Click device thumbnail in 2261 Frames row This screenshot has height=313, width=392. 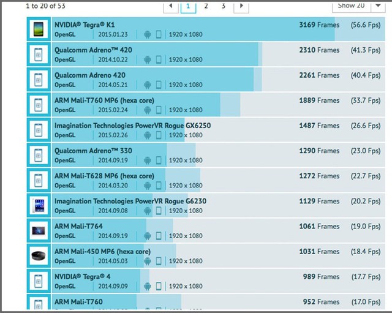(x=39, y=80)
